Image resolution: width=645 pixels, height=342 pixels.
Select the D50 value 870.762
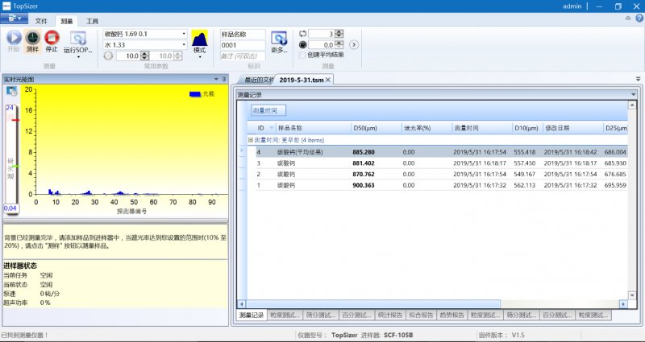[364, 174]
